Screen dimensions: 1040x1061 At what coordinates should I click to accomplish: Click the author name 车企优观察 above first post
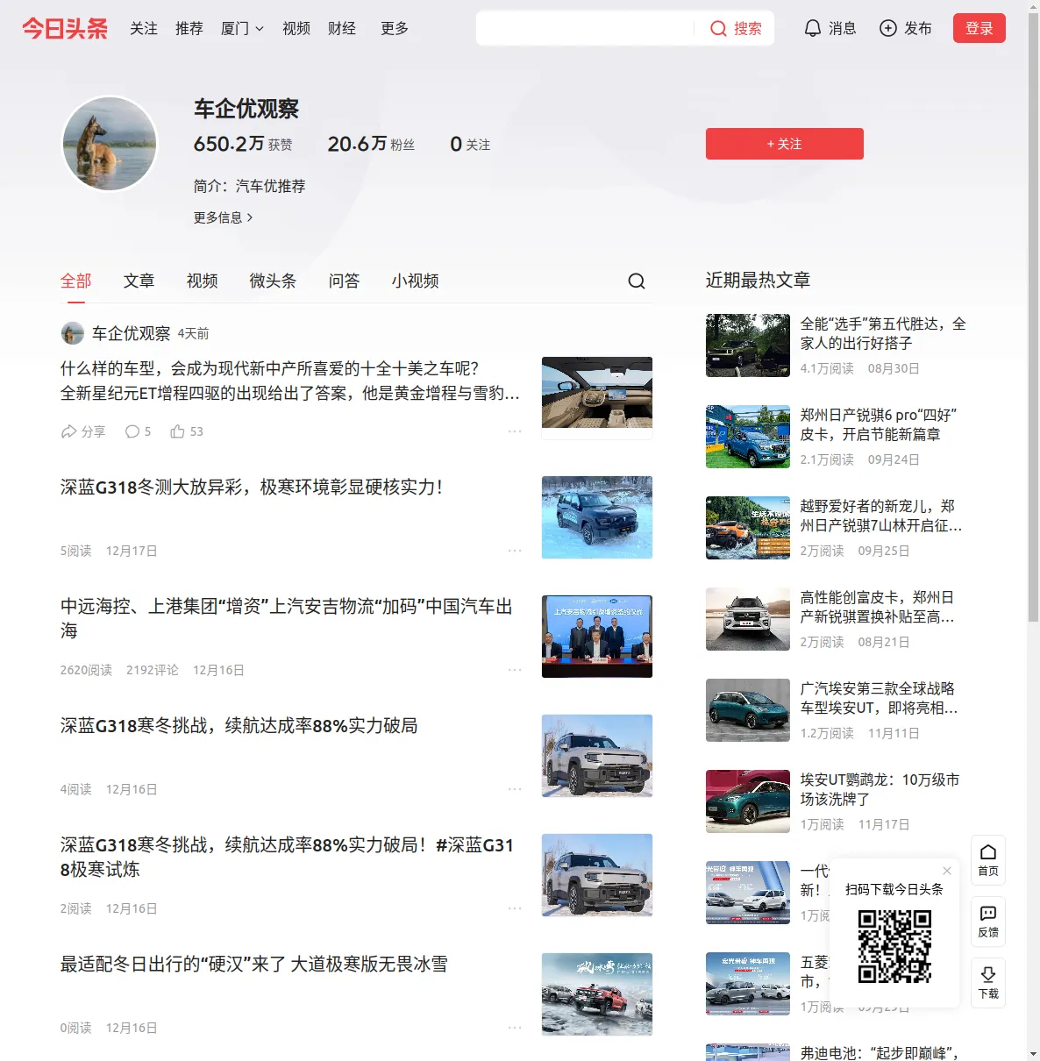[x=132, y=333]
